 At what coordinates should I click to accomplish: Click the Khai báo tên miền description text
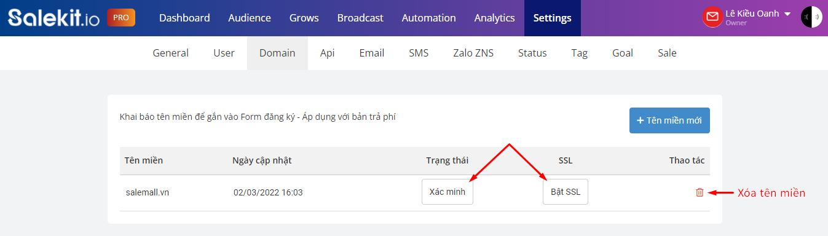point(258,116)
